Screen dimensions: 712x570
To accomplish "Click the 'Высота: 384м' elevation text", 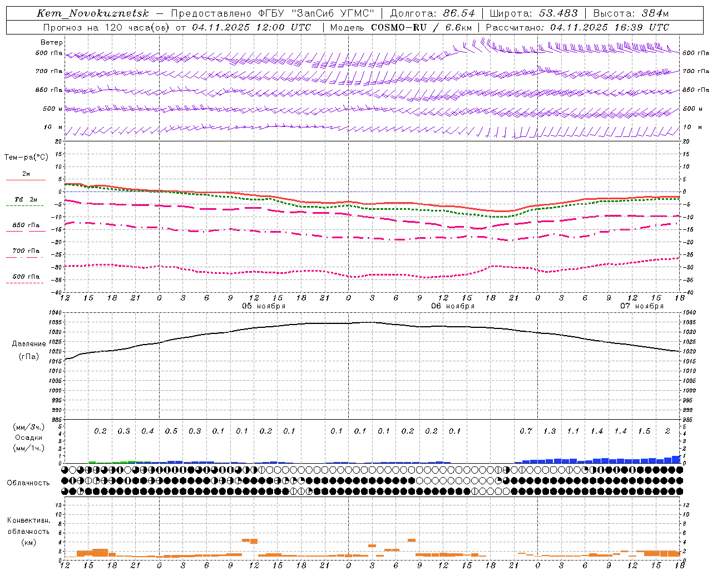I will (631, 13).
